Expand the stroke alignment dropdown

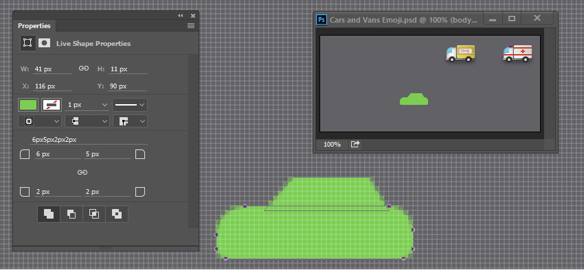point(40,121)
